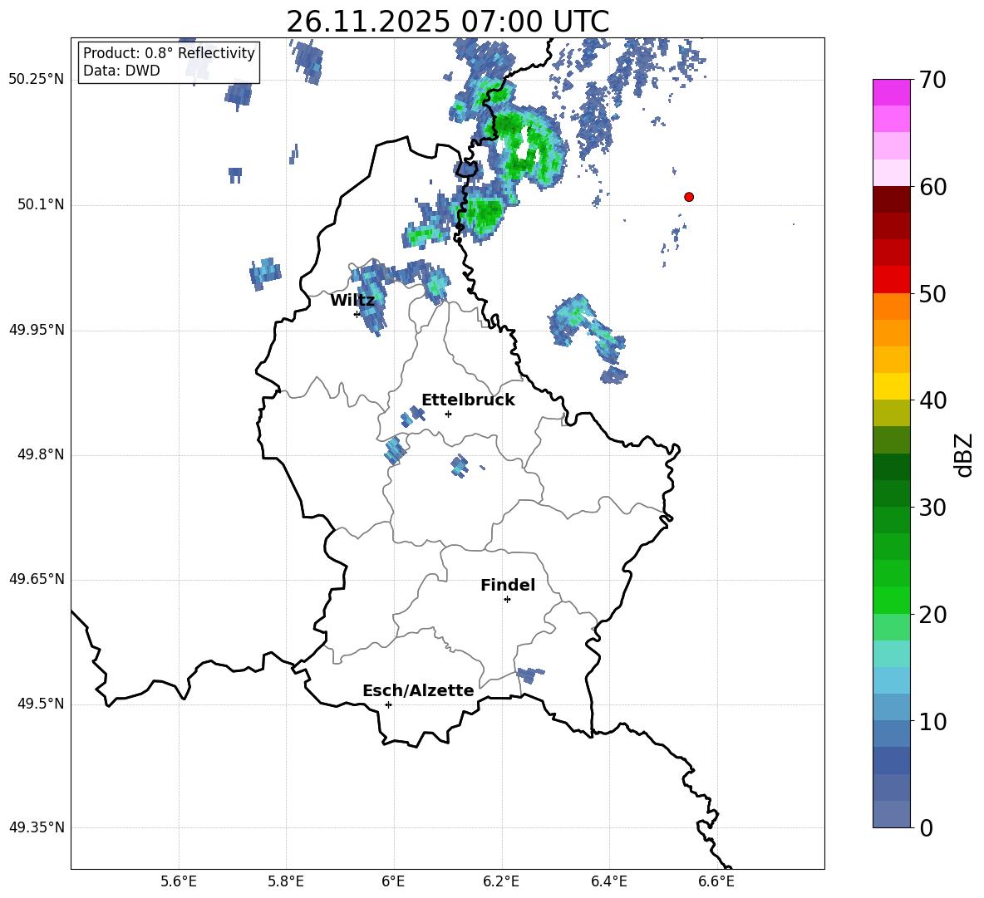
Task: Click 'Product: 0.8° Reflectivity' text
Action: coord(169,53)
